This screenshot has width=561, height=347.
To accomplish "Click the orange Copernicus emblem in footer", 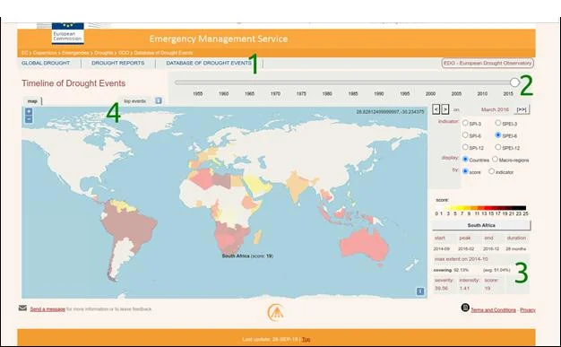I will click(x=275, y=312).
